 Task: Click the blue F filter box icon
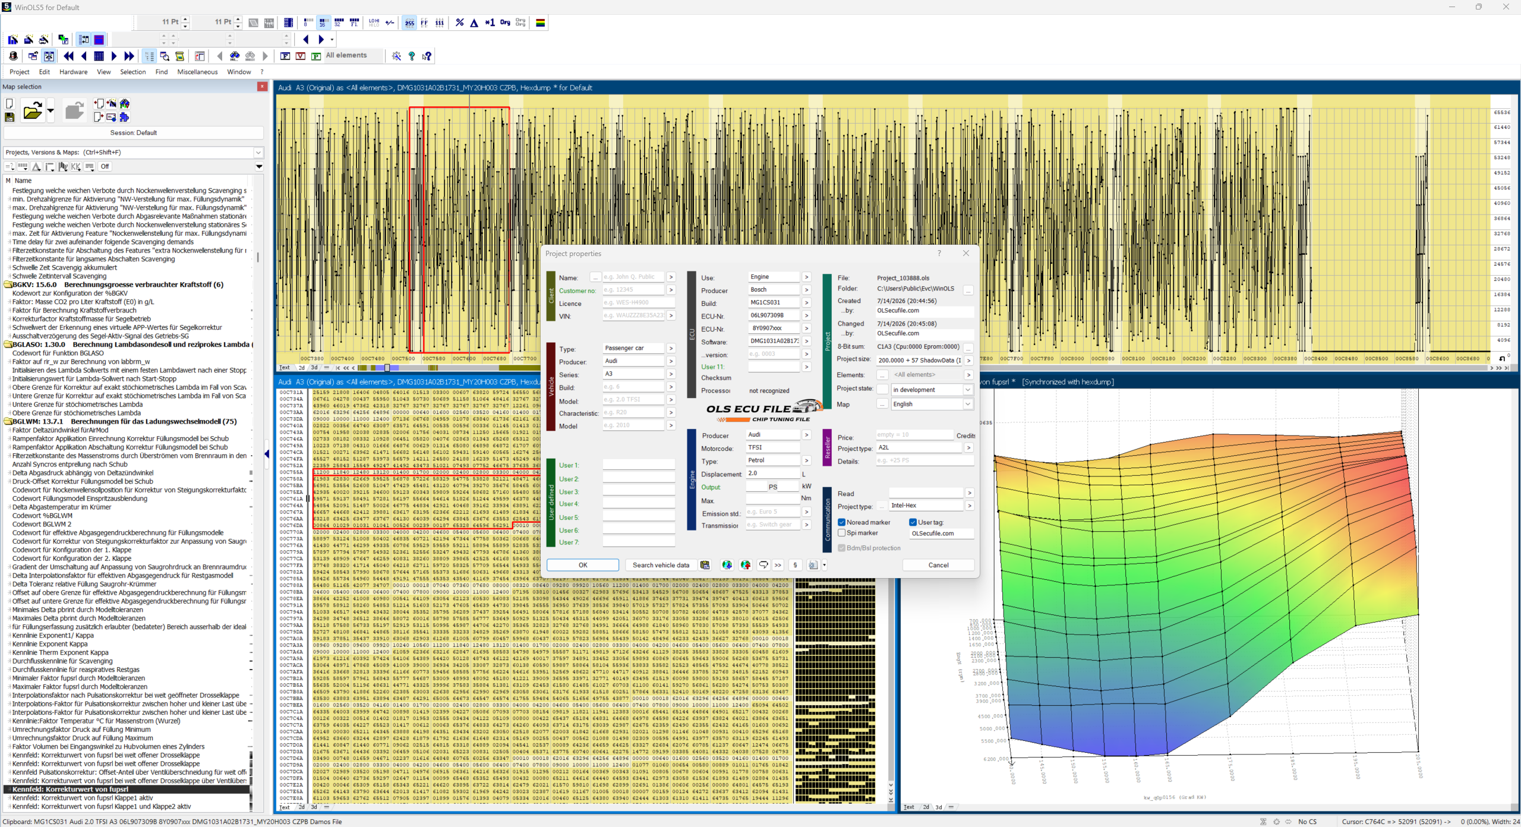click(285, 56)
